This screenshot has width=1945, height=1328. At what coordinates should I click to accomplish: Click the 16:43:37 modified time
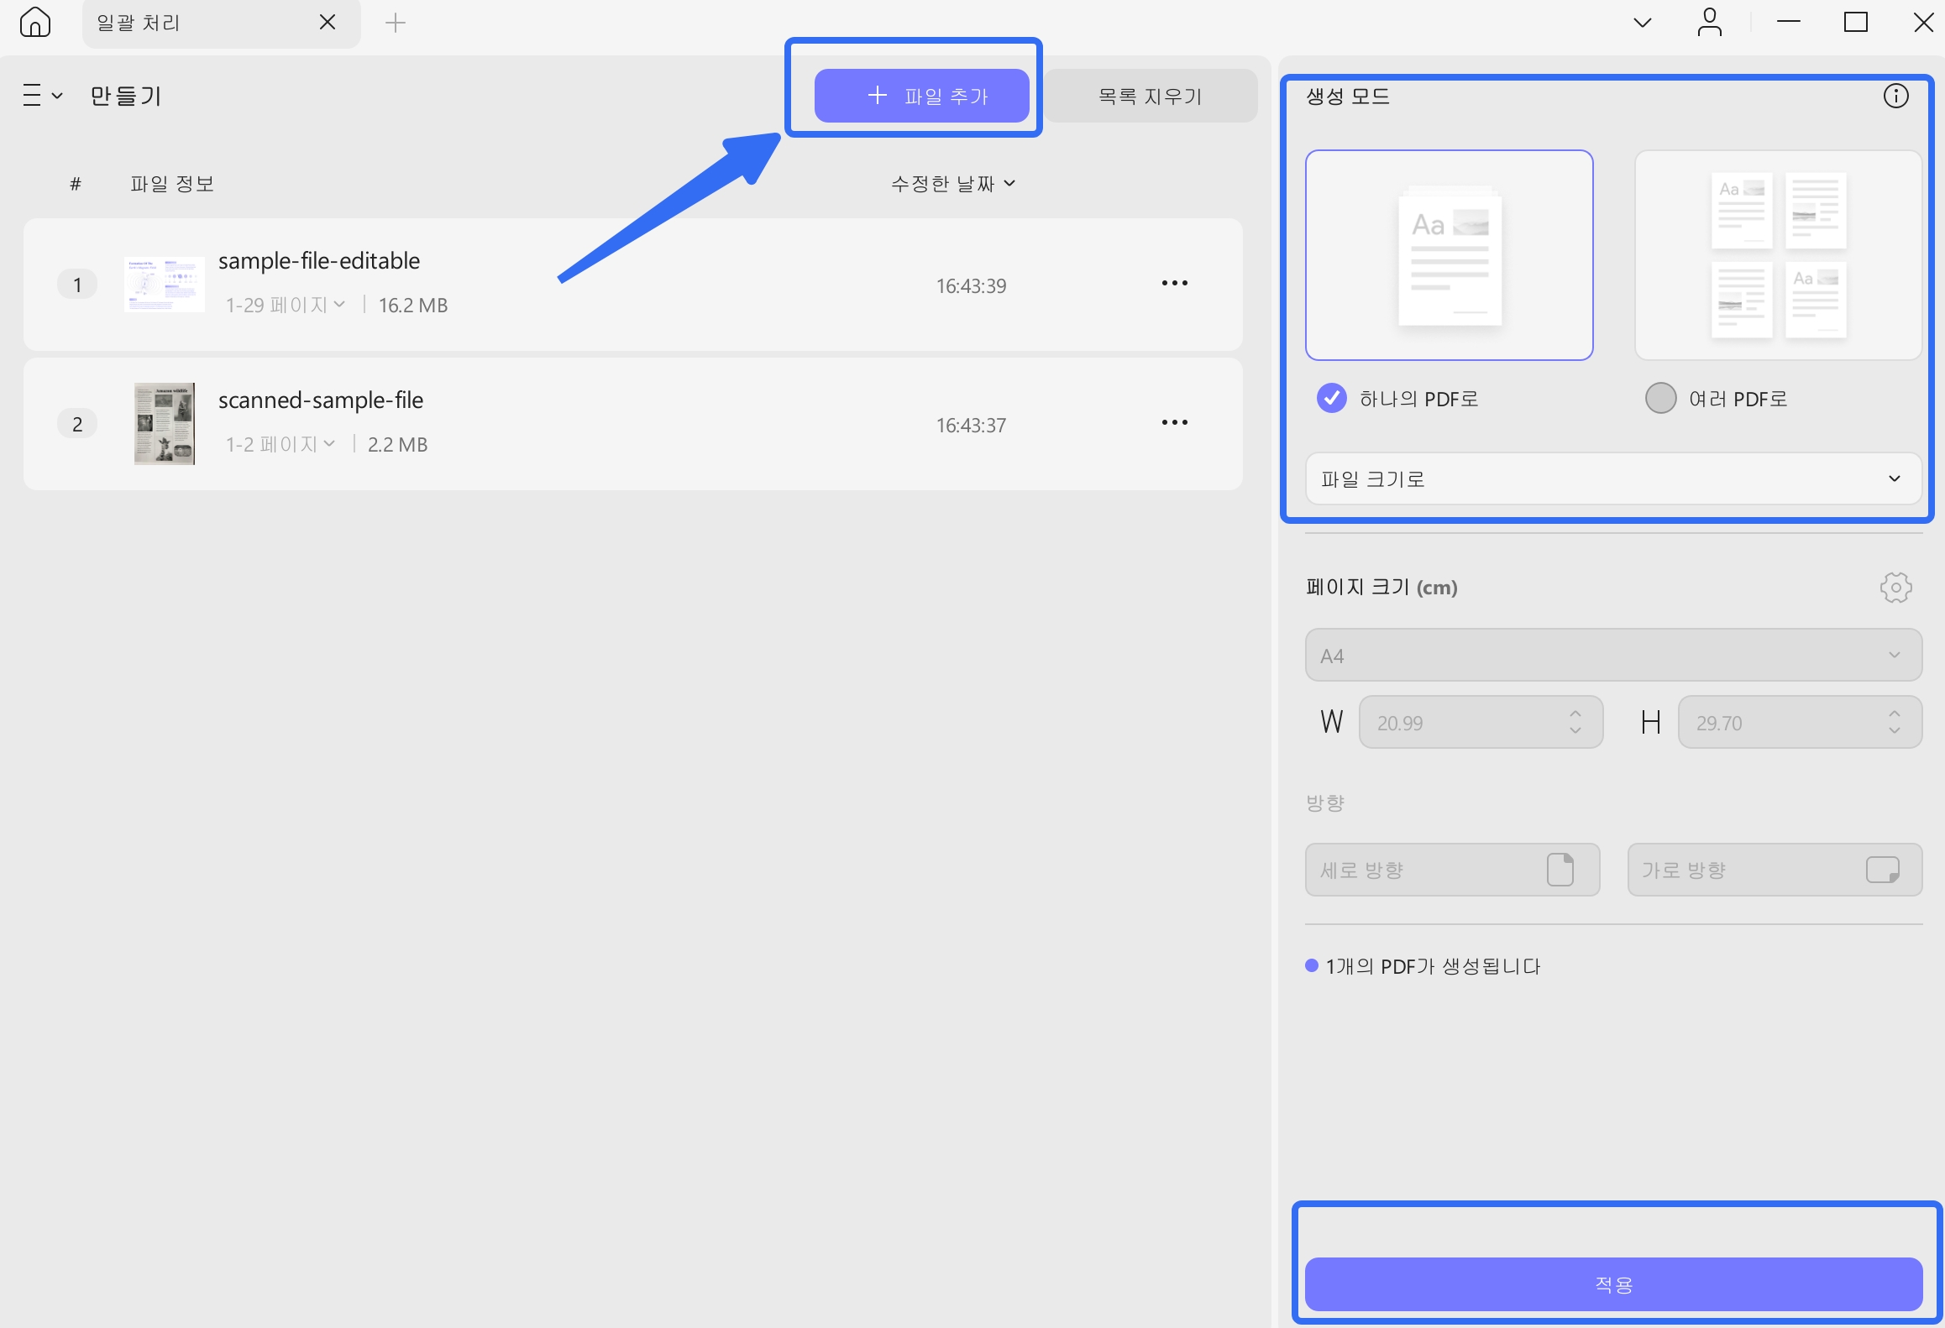pyautogui.click(x=972, y=426)
